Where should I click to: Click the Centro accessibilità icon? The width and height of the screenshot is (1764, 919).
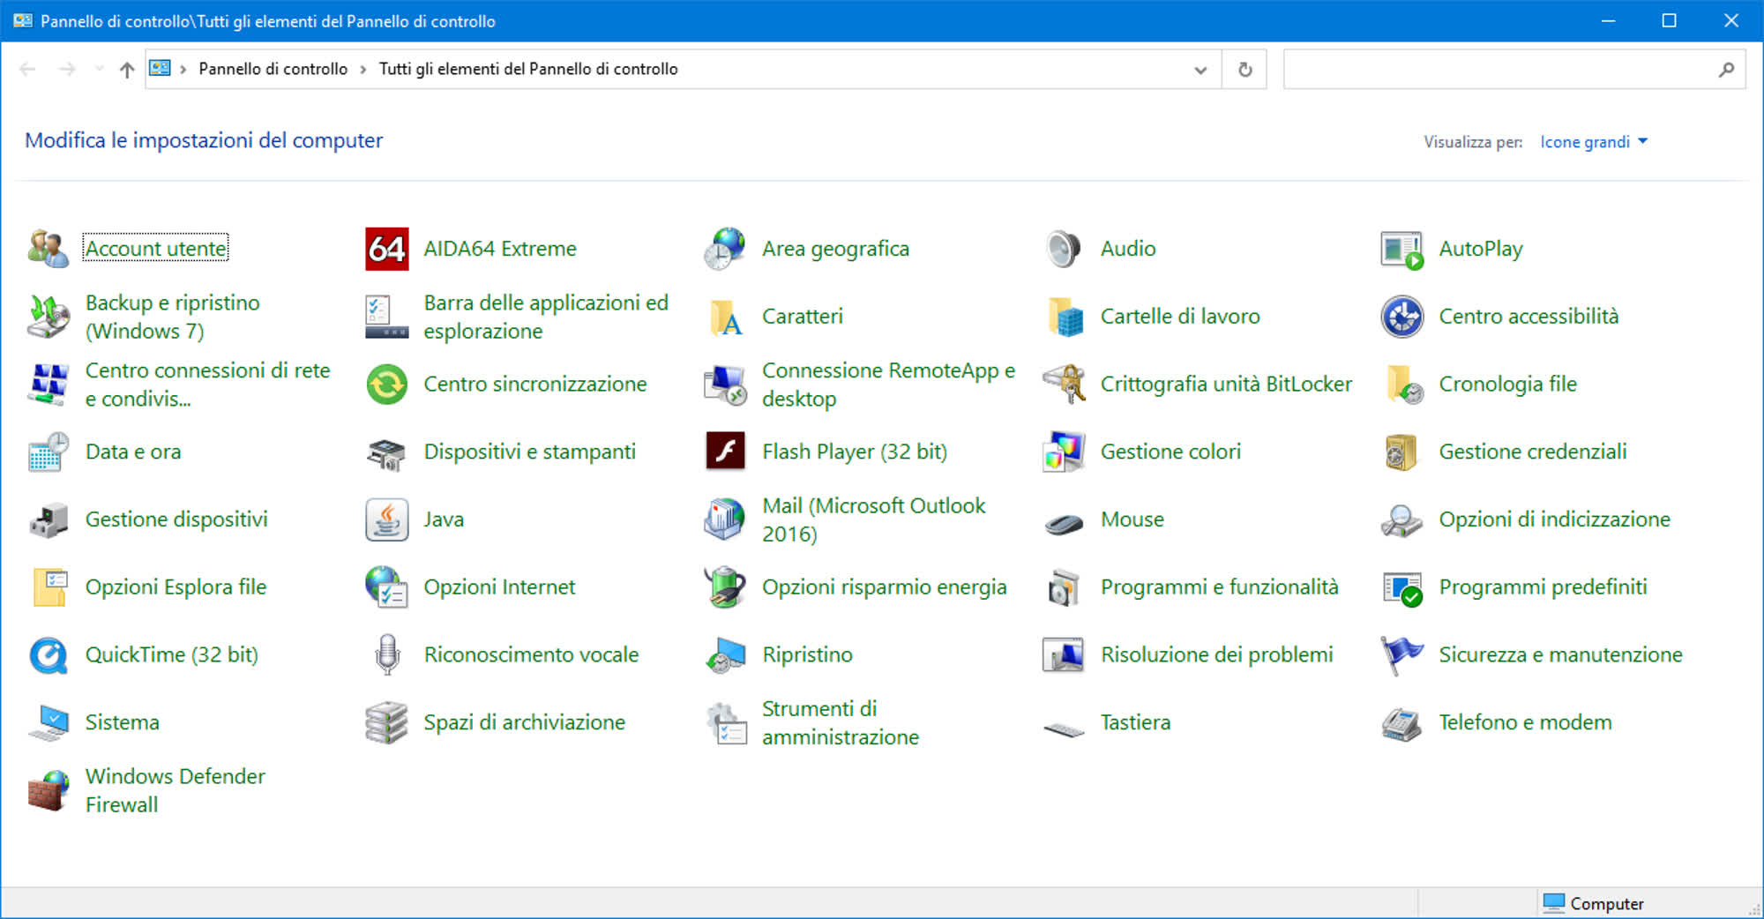1401,317
